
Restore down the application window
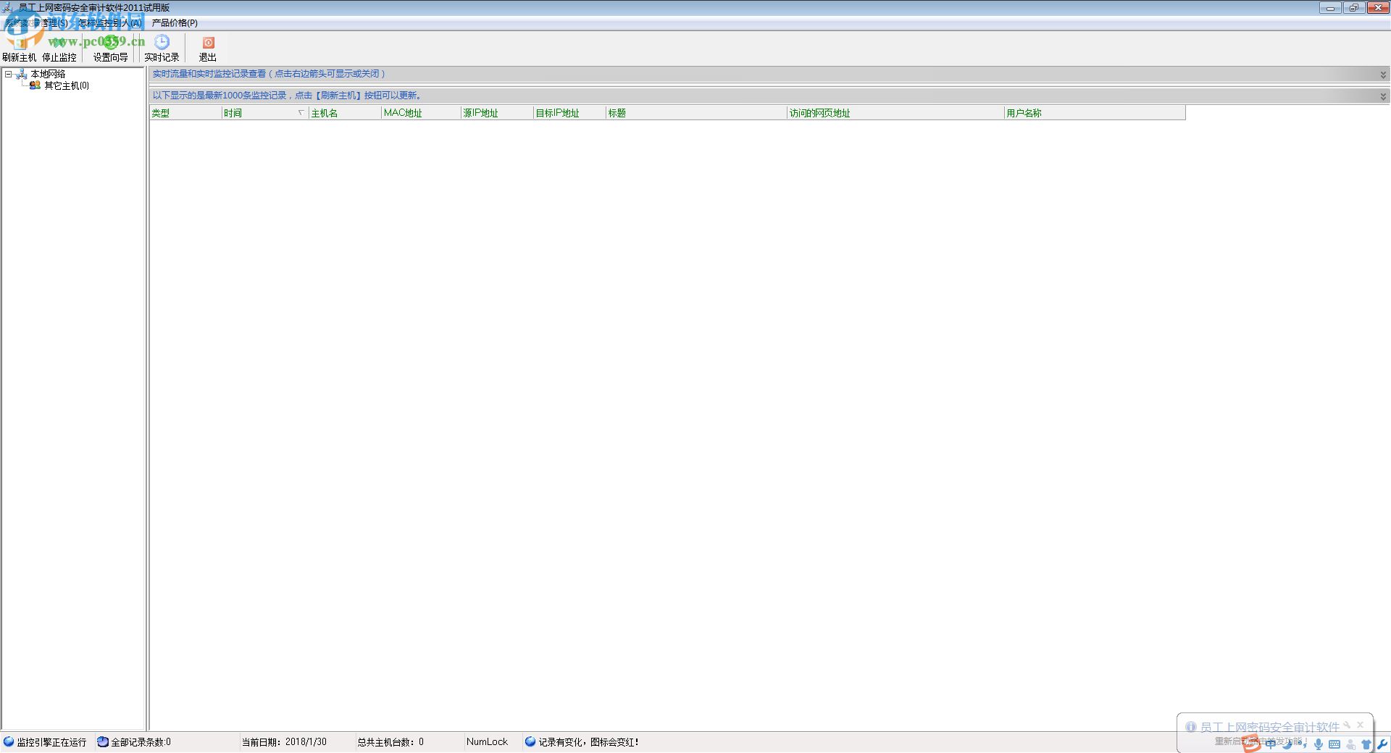pyautogui.click(x=1353, y=8)
